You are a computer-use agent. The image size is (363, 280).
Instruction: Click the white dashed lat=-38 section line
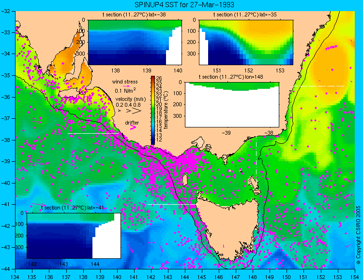point(93,133)
